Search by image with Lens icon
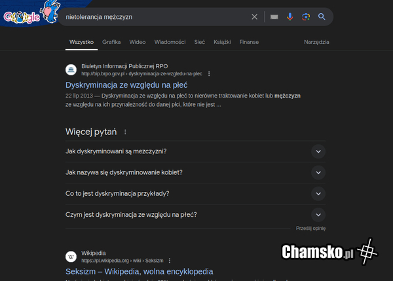393x281 pixels. point(306,17)
